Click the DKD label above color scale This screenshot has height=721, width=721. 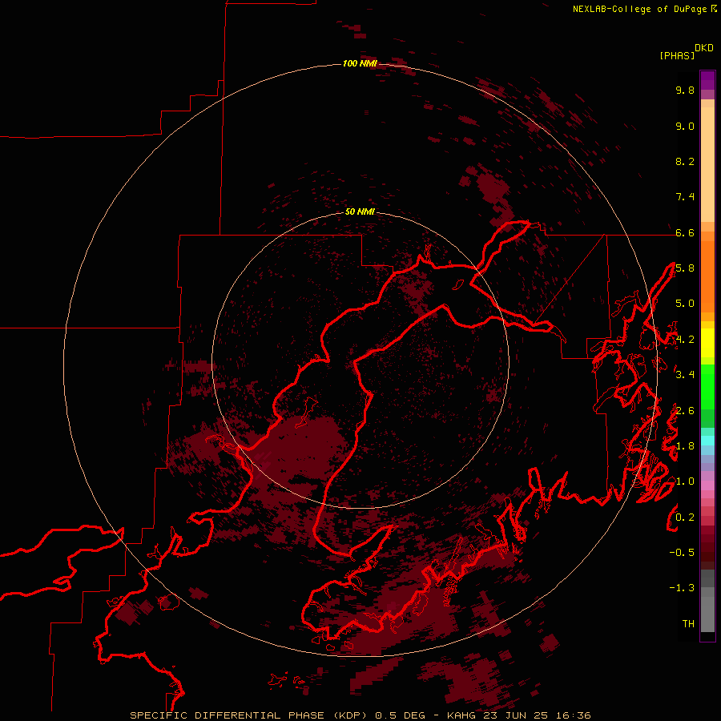tap(703, 47)
